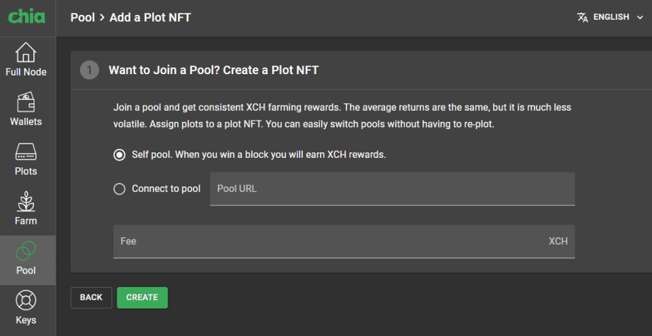Click the Chia logo icon
652x336 pixels.
pos(27,16)
